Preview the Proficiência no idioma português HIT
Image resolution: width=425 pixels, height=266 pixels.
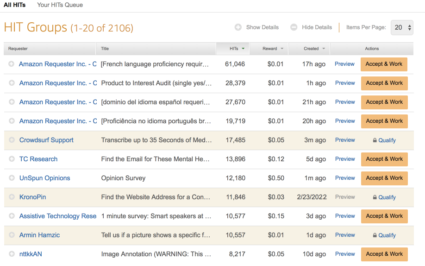click(345, 121)
